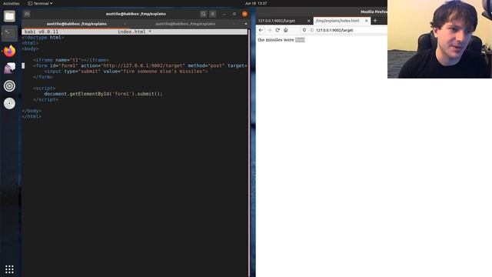Click the input type="submit" line

(125, 72)
